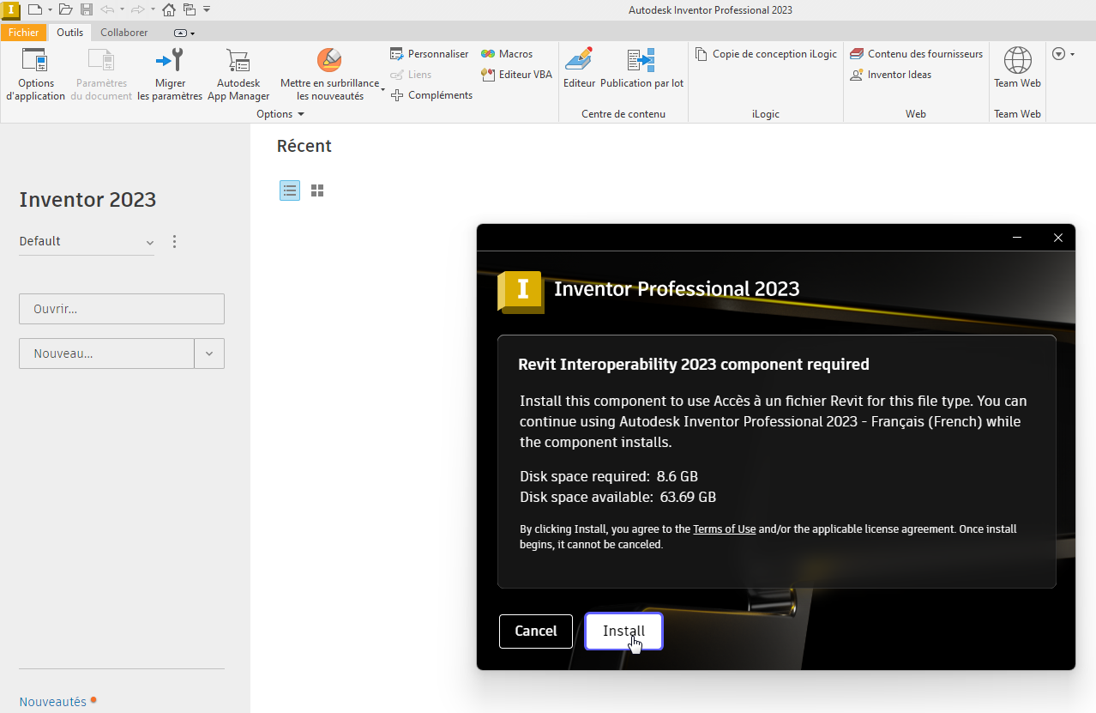Launch Autodesk App Manager
The image size is (1096, 713).
click(238, 74)
